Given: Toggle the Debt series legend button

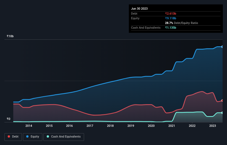Looking at the screenshot, I should (13, 137).
